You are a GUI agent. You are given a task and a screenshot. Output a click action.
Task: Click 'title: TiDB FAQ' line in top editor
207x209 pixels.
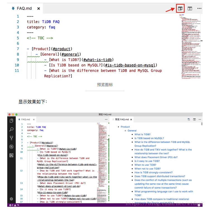point(43,22)
